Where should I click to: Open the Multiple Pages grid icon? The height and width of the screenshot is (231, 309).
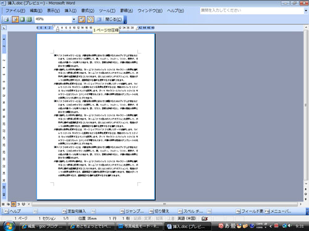[29, 19]
